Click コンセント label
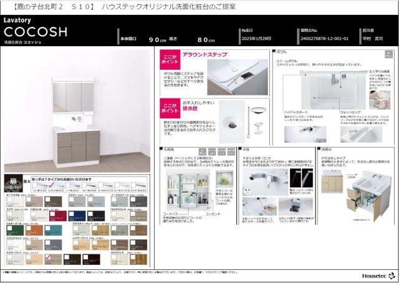This screenshot has width=399, height=283. coord(213,214)
